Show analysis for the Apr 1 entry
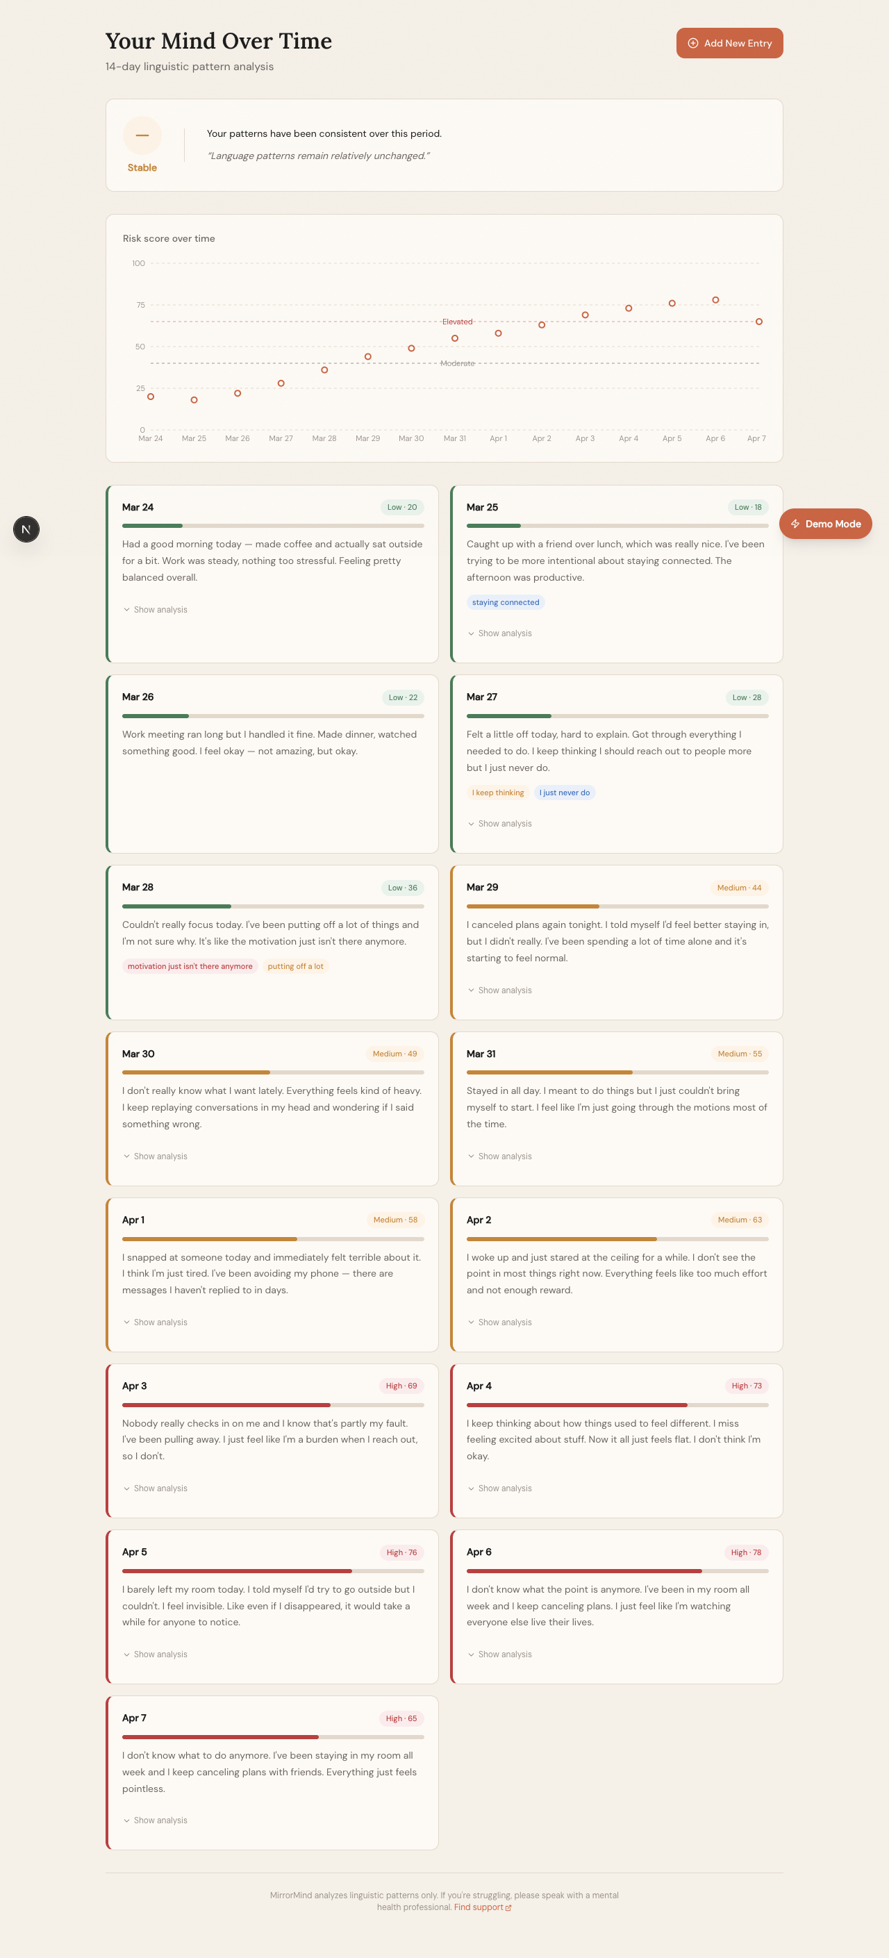 click(x=155, y=1322)
